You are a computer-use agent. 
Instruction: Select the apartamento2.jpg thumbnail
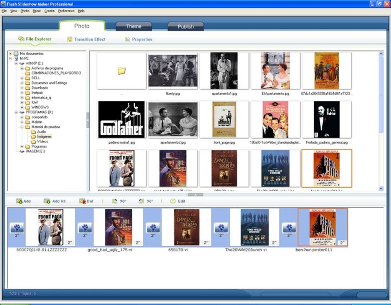(x=173, y=120)
